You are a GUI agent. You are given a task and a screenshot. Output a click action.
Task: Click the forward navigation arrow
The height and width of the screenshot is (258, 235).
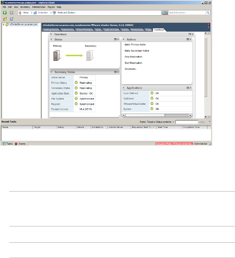coord(11,13)
